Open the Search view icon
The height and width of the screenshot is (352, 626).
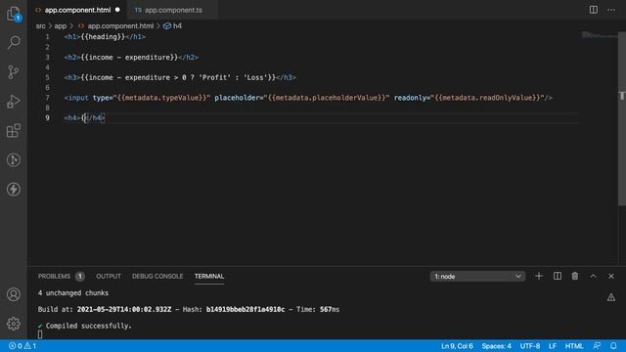point(14,42)
